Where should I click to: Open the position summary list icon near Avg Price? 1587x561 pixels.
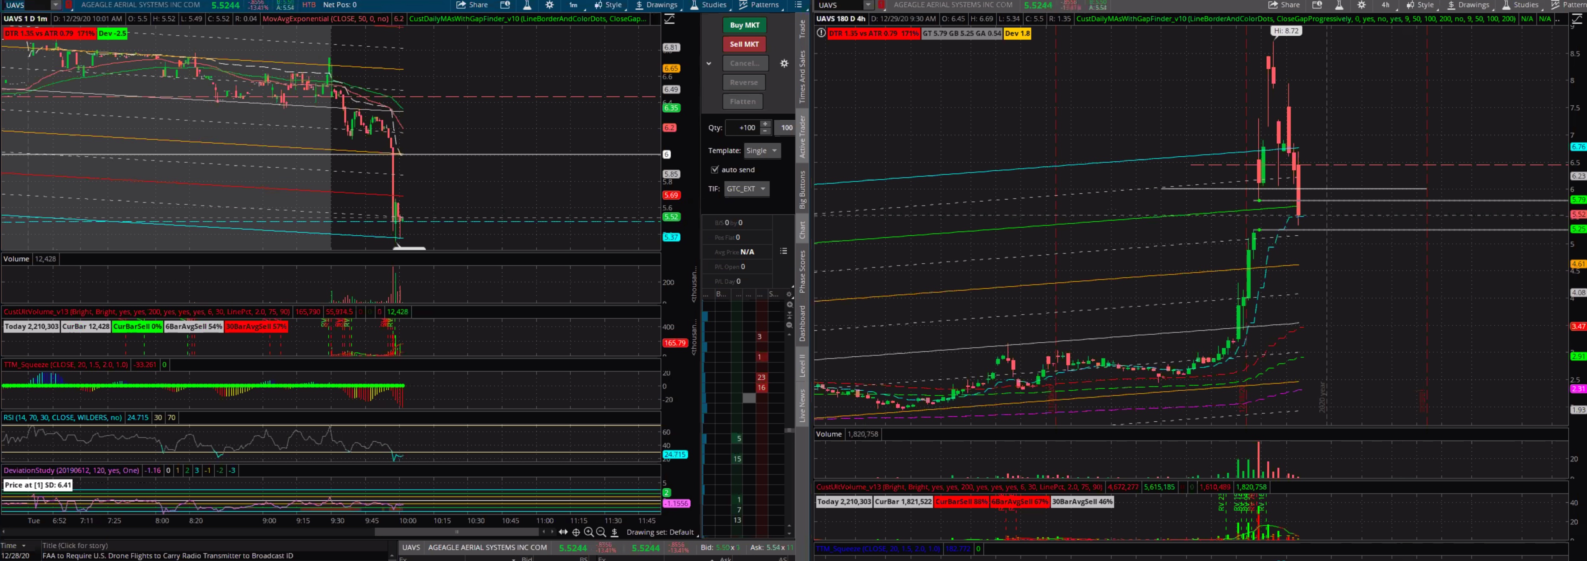[x=784, y=251]
